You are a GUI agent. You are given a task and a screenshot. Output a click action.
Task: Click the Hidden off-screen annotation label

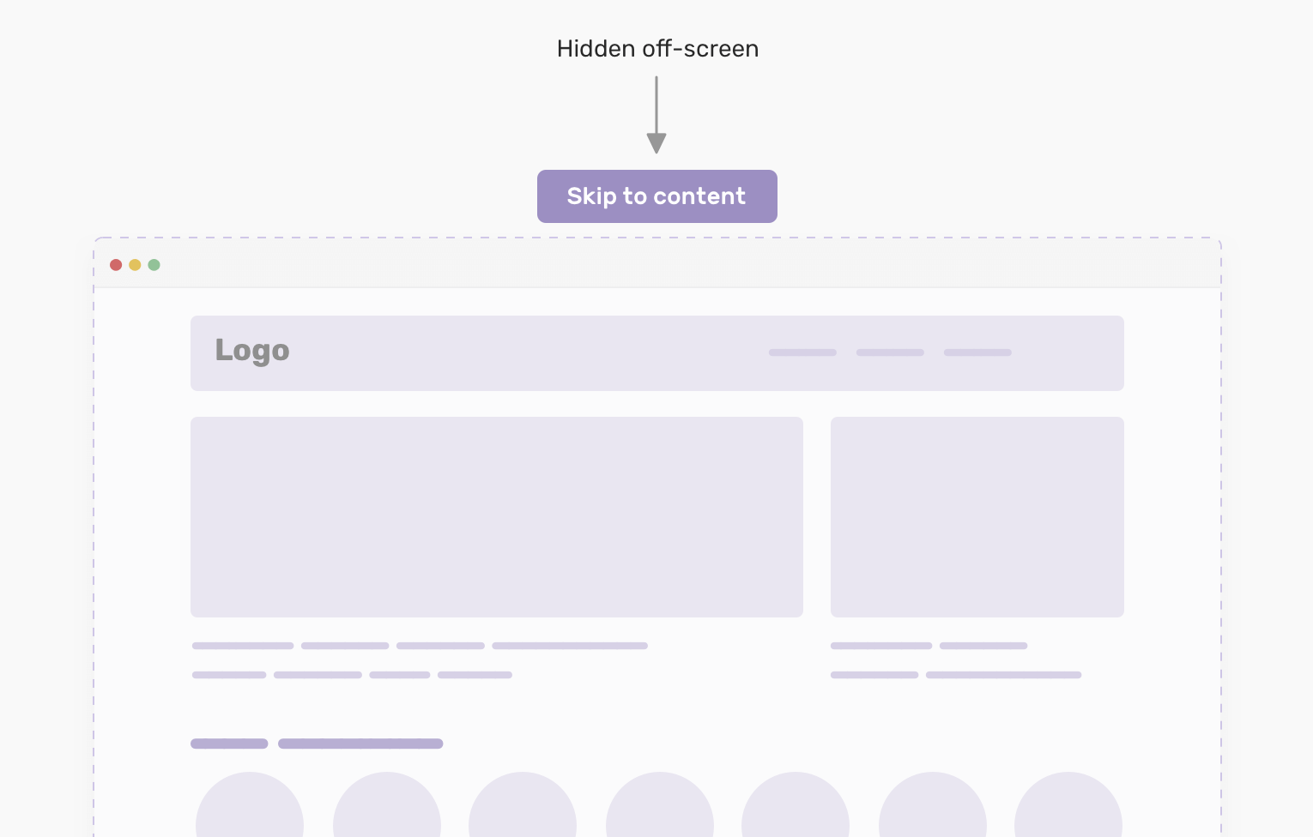(x=658, y=49)
